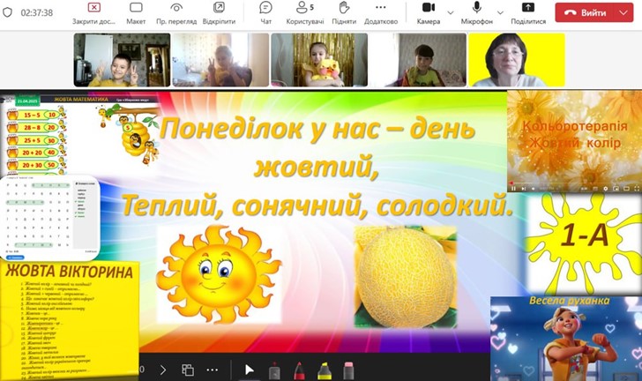
Task: Select the cursor arrow tool
Action: 249,370
